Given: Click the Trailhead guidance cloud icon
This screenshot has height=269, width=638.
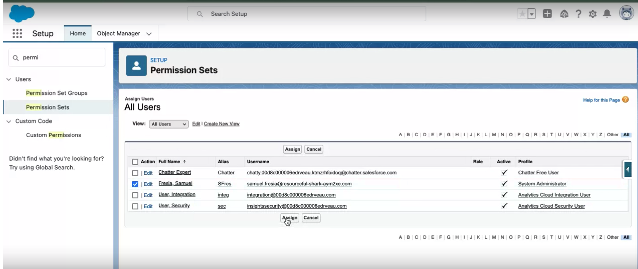Looking at the screenshot, I should 564,14.
